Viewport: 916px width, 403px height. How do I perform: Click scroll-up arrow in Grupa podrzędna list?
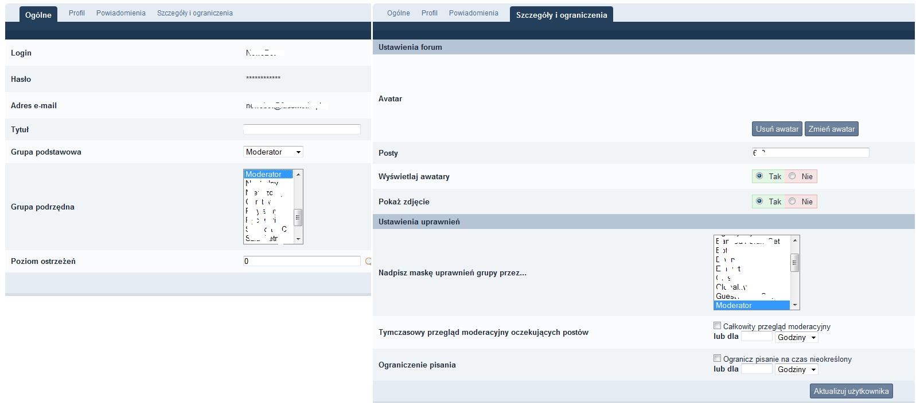(x=298, y=174)
